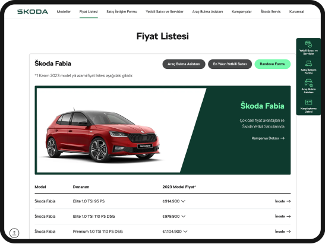Click the Elite 1.0 TSI 95 PS text
The width and height of the screenshot is (325, 244).
(89, 201)
